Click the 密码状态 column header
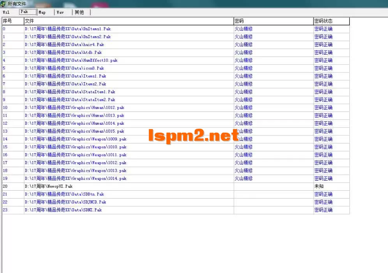The height and width of the screenshot is (273, 388). (x=332, y=21)
